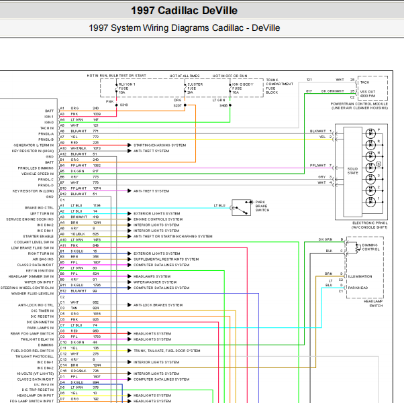Click the arrow pointing to Engine Controls System
This screenshot has height=403, width=404.
pos(130,219)
